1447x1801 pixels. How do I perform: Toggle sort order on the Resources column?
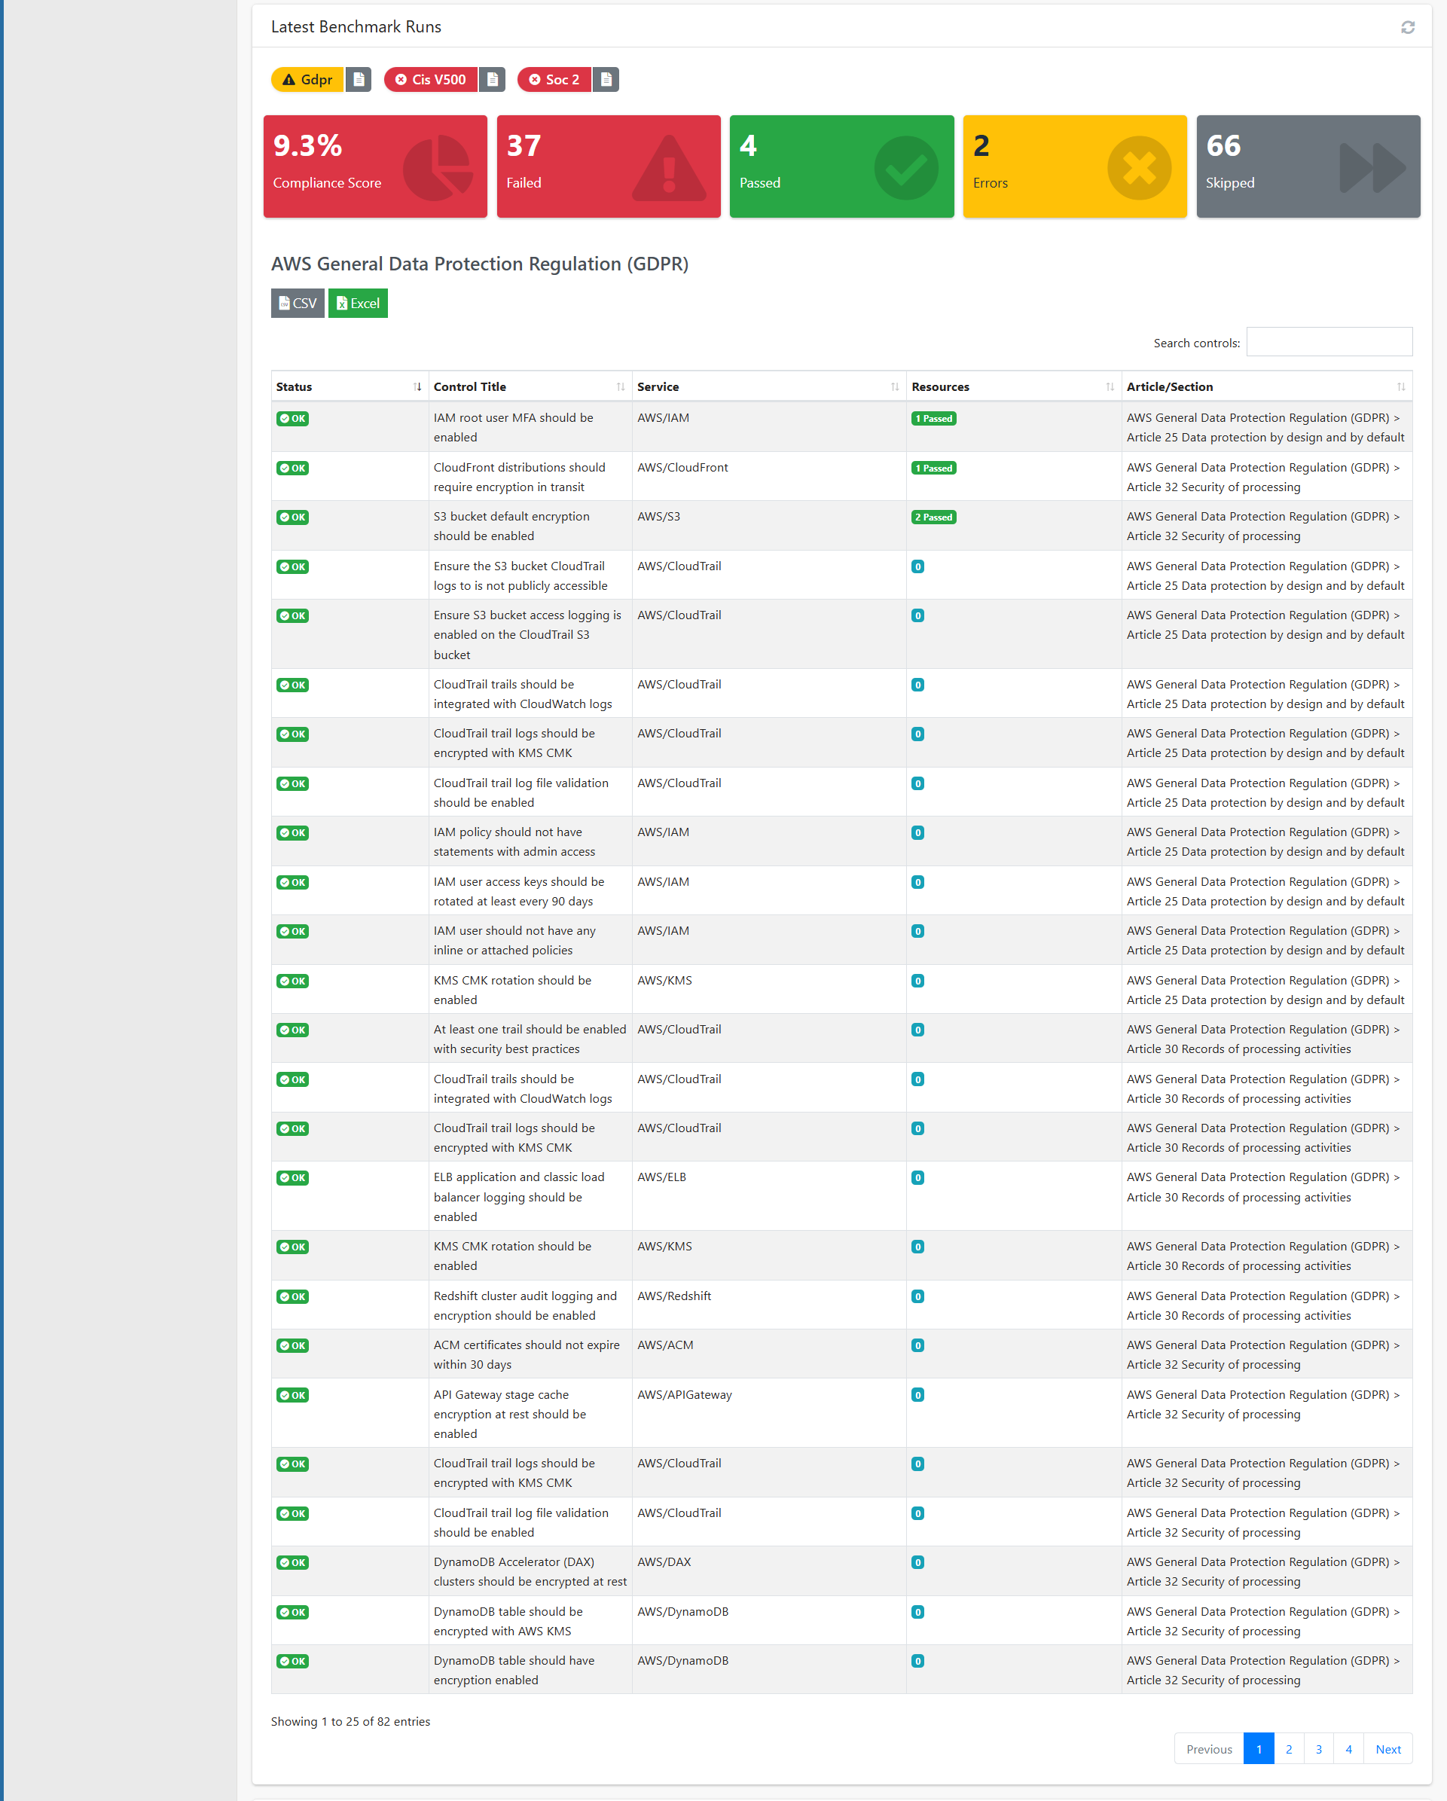pyautogui.click(x=1110, y=386)
